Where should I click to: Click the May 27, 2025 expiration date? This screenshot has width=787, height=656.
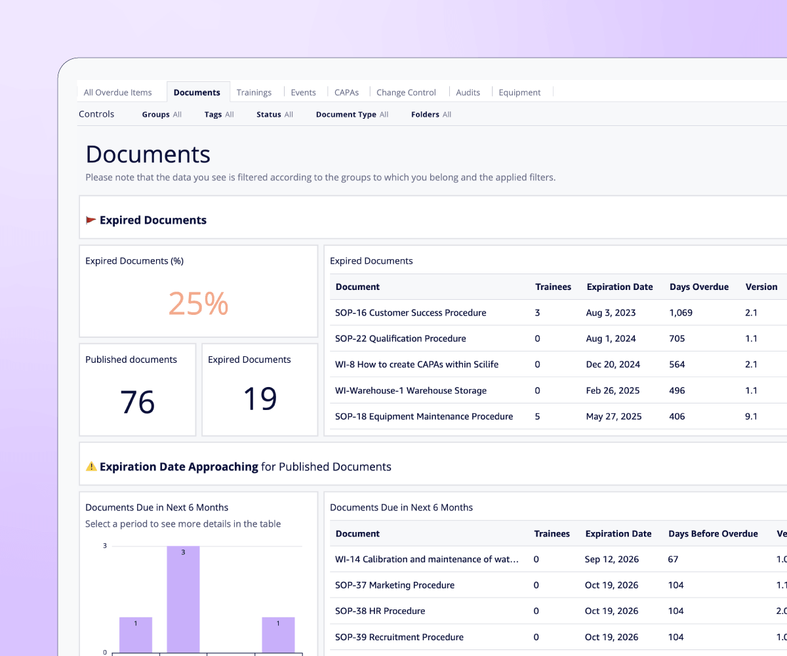pyautogui.click(x=613, y=417)
